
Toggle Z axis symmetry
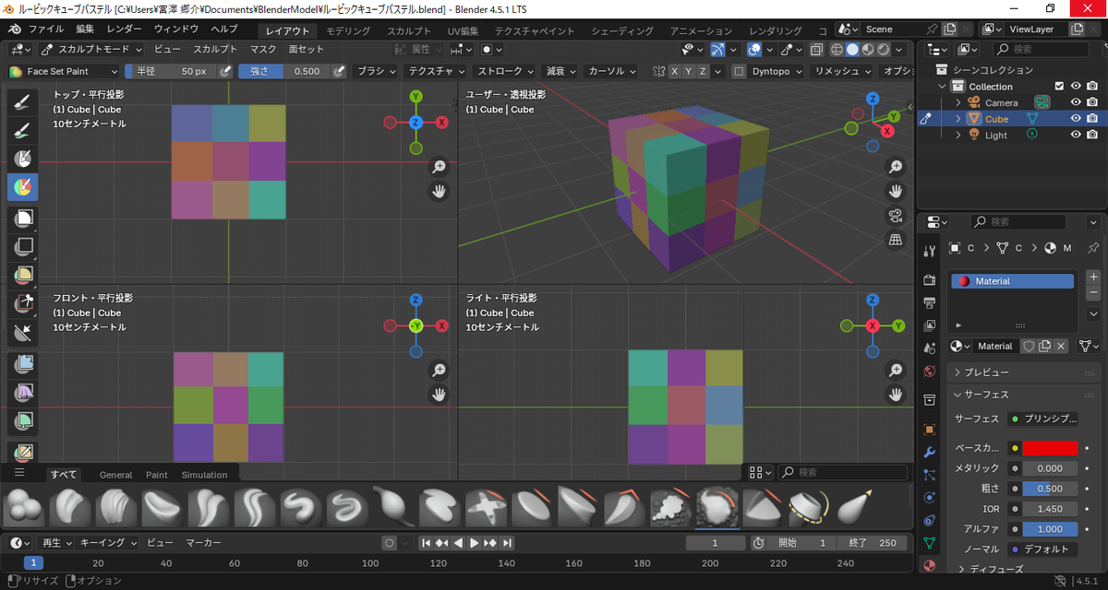point(704,71)
